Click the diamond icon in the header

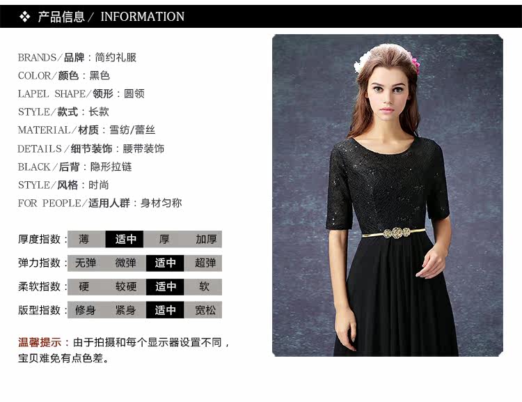pos(24,16)
